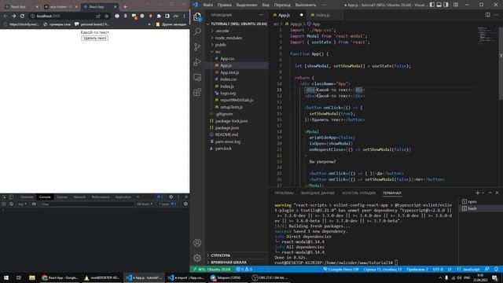503x283 pixels.
Task: Click DevTools inspect element icon
Action: [x=5, y=197]
